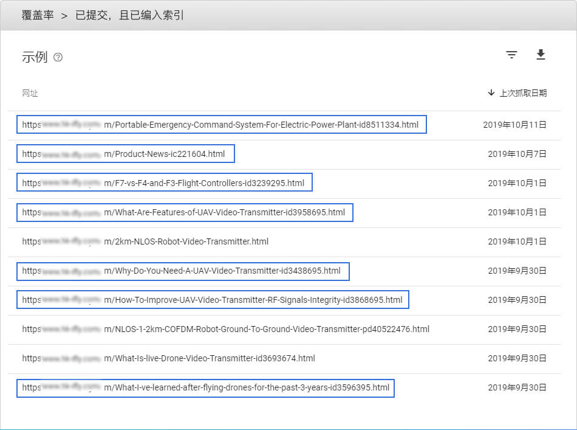577x430 pixels.
Task: Click the What-I-ve-learned-after-flying-drones URL
Action: 205,387
